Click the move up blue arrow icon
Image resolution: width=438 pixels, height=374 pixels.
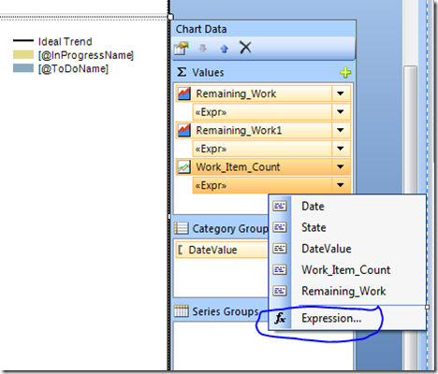point(225,49)
